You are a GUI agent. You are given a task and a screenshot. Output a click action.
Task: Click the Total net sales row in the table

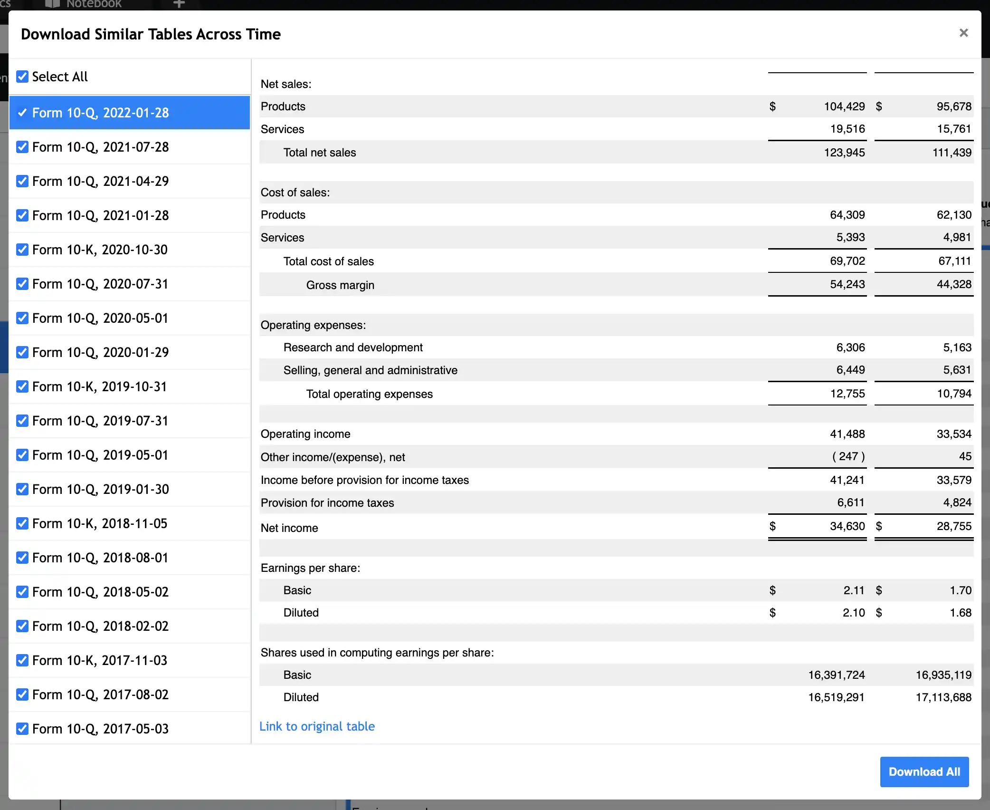click(319, 153)
